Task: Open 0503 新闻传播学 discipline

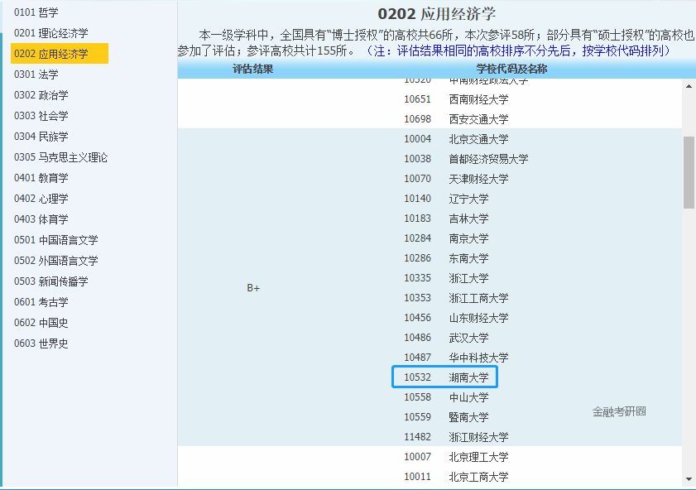Action: tap(50, 281)
